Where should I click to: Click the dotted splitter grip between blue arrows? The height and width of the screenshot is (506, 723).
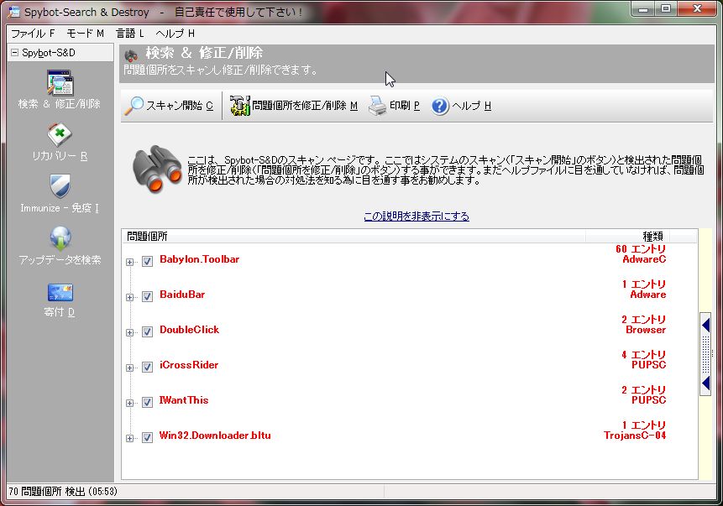705,354
